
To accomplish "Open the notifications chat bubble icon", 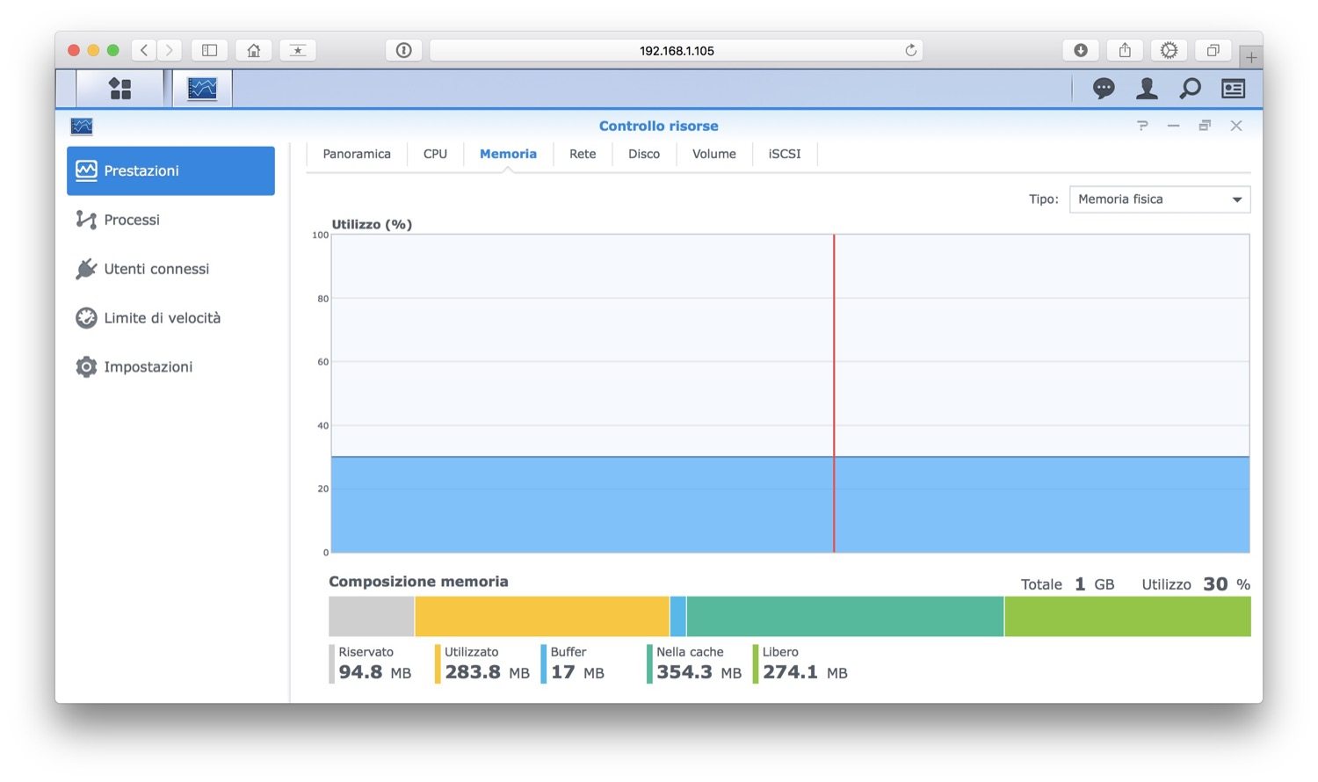I will coord(1104,89).
